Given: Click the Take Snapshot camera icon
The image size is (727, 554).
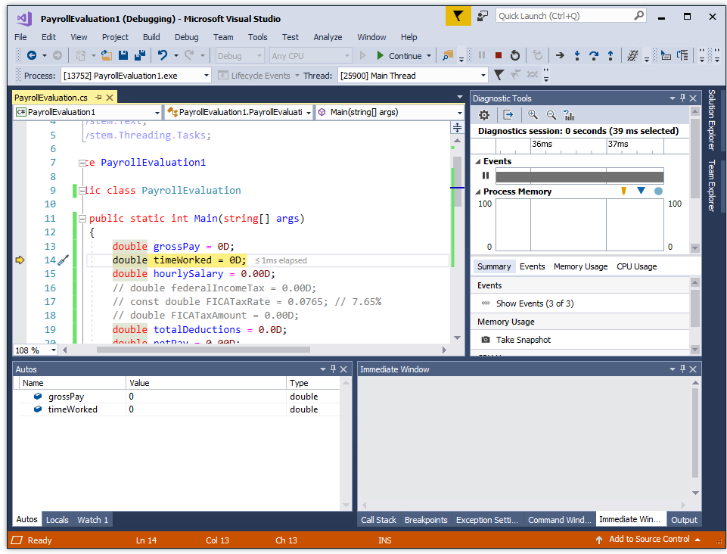Looking at the screenshot, I should [x=486, y=340].
